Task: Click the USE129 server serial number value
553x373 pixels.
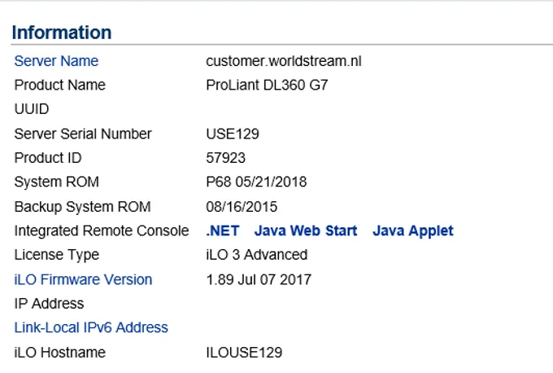Action: tap(233, 134)
